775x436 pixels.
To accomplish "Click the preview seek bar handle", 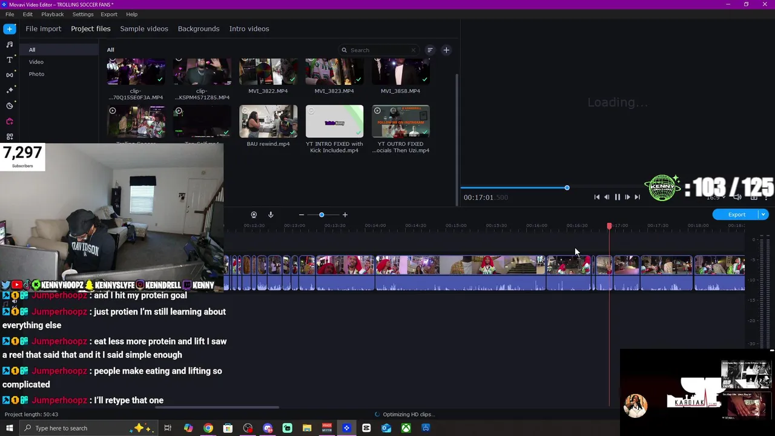I will (567, 188).
